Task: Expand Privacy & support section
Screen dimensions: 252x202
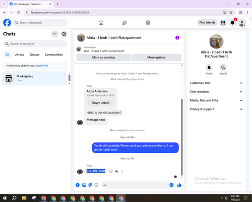Action: point(216,109)
